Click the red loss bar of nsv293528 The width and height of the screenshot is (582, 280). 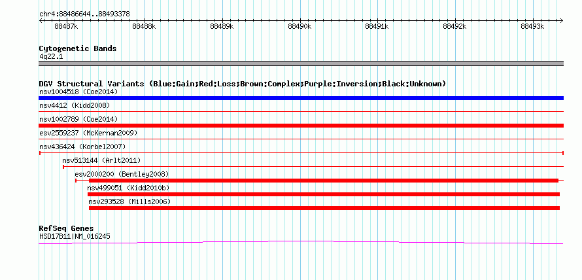coord(324,208)
